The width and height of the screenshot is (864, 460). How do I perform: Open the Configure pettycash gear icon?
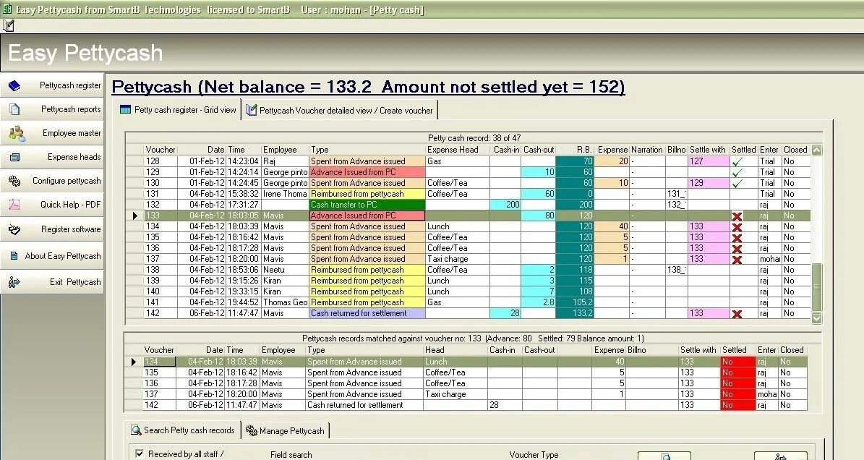point(14,181)
